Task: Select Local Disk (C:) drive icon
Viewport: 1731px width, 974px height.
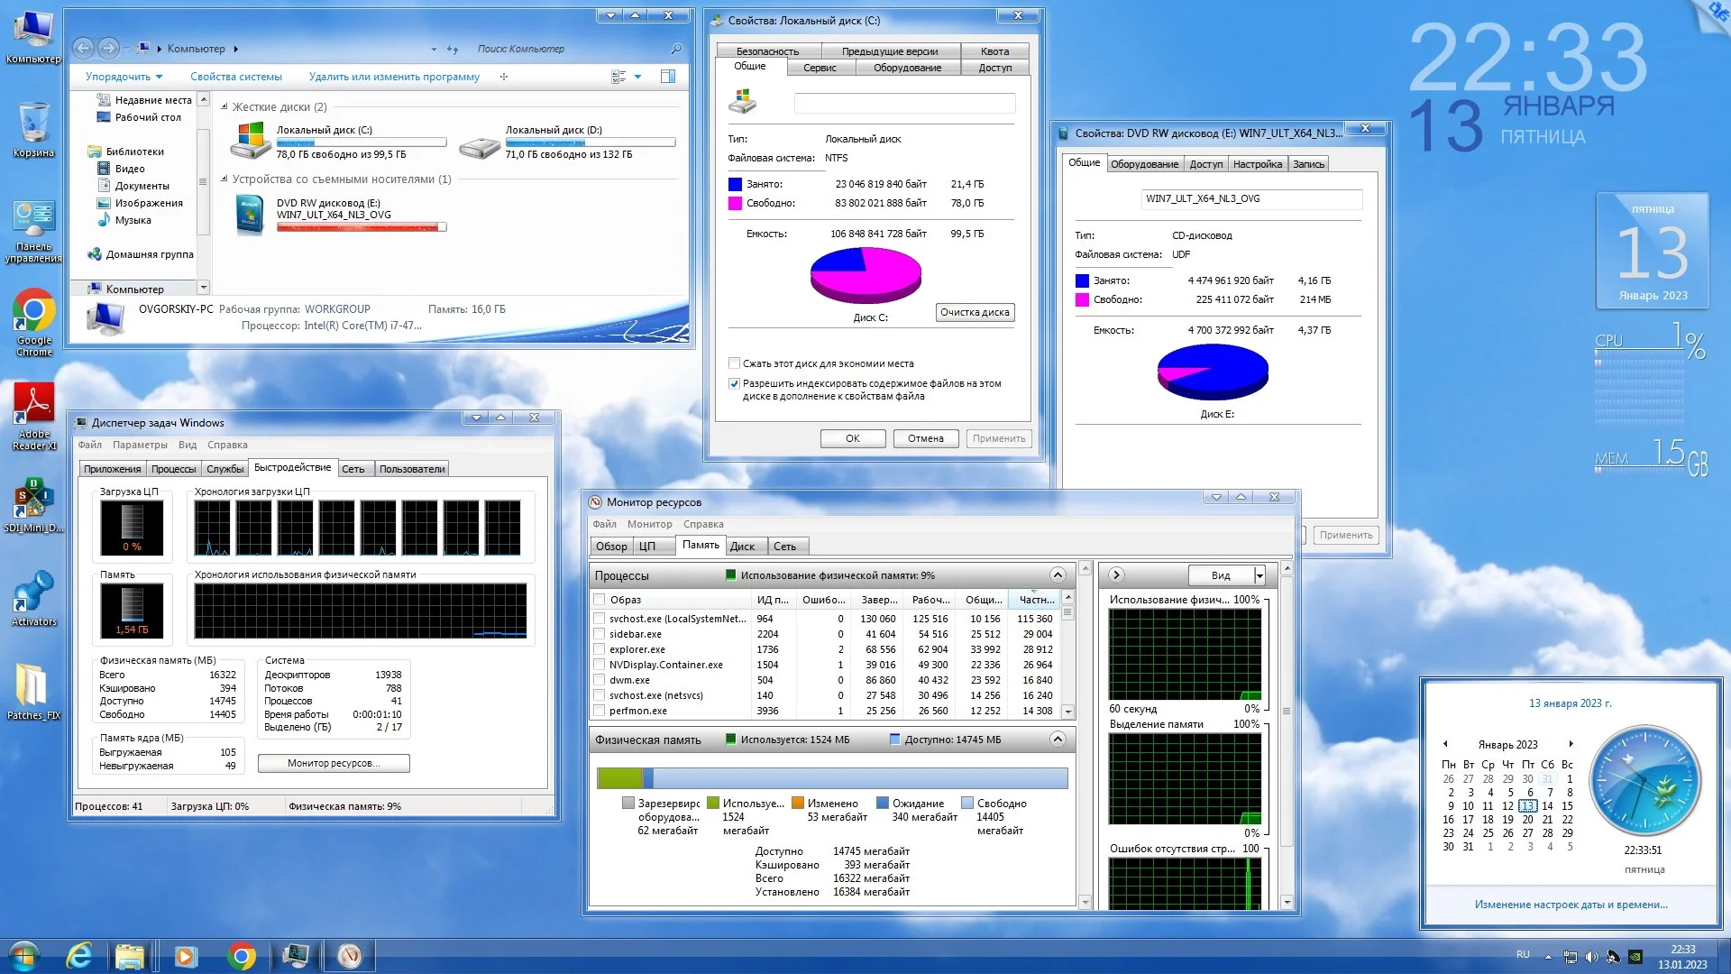Action: pyautogui.click(x=252, y=142)
